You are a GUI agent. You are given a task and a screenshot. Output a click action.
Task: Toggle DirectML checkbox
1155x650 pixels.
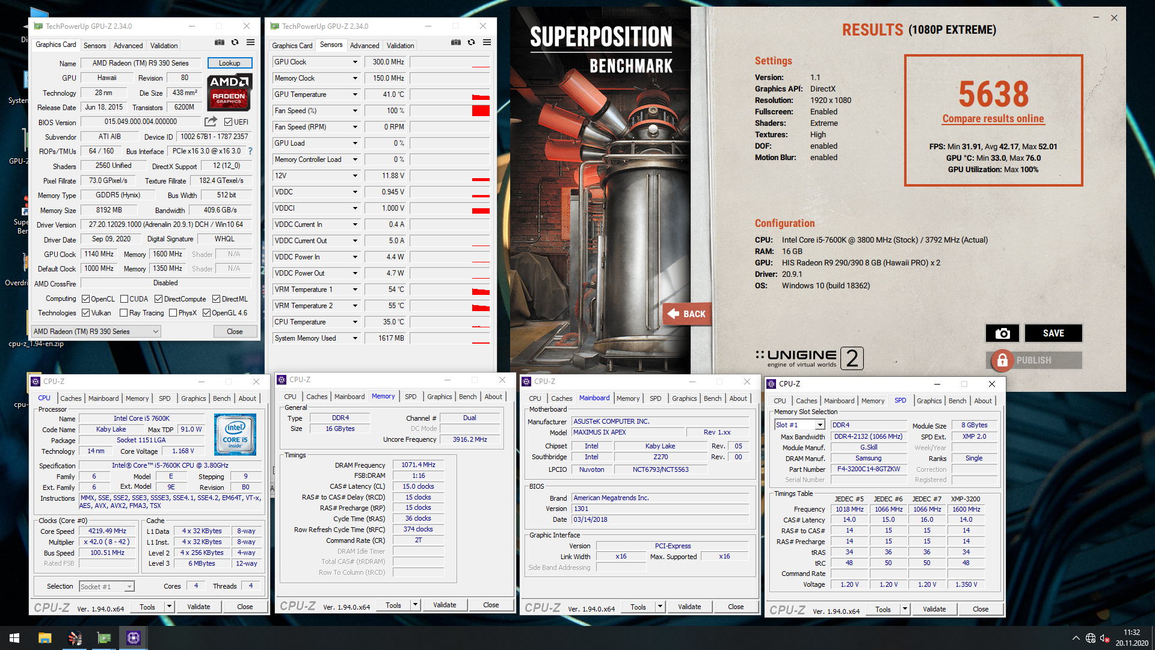[x=216, y=299]
